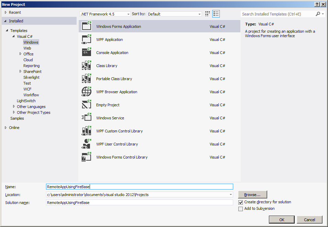Expand the Other Languages node
The image size is (328, 227).
tap(14, 106)
